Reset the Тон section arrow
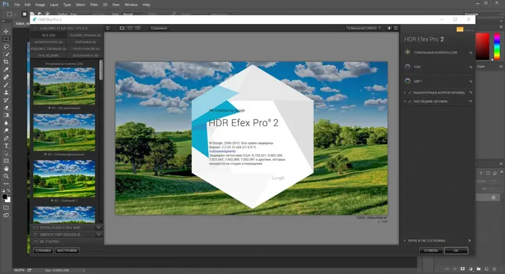Screen dimensions: 505x274 [470, 68]
